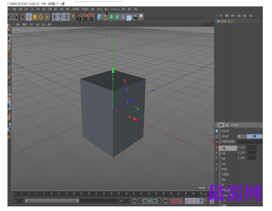This screenshot has height=211, width=272.
Task: Open the Object Manager 文件 menu
Action: pos(221,16)
